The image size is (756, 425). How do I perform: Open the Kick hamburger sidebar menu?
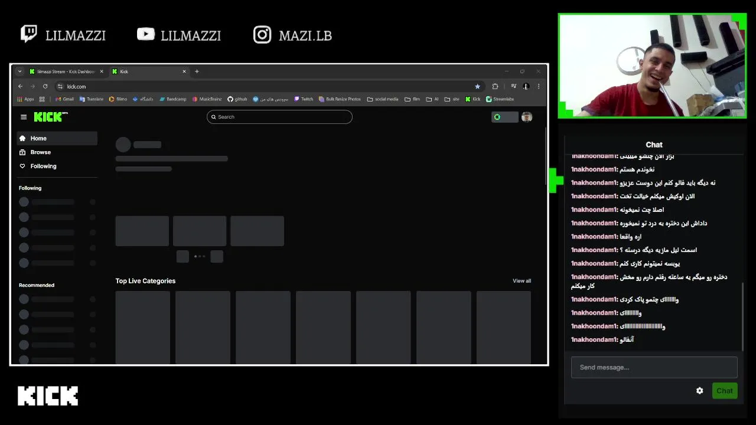(x=24, y=117)
